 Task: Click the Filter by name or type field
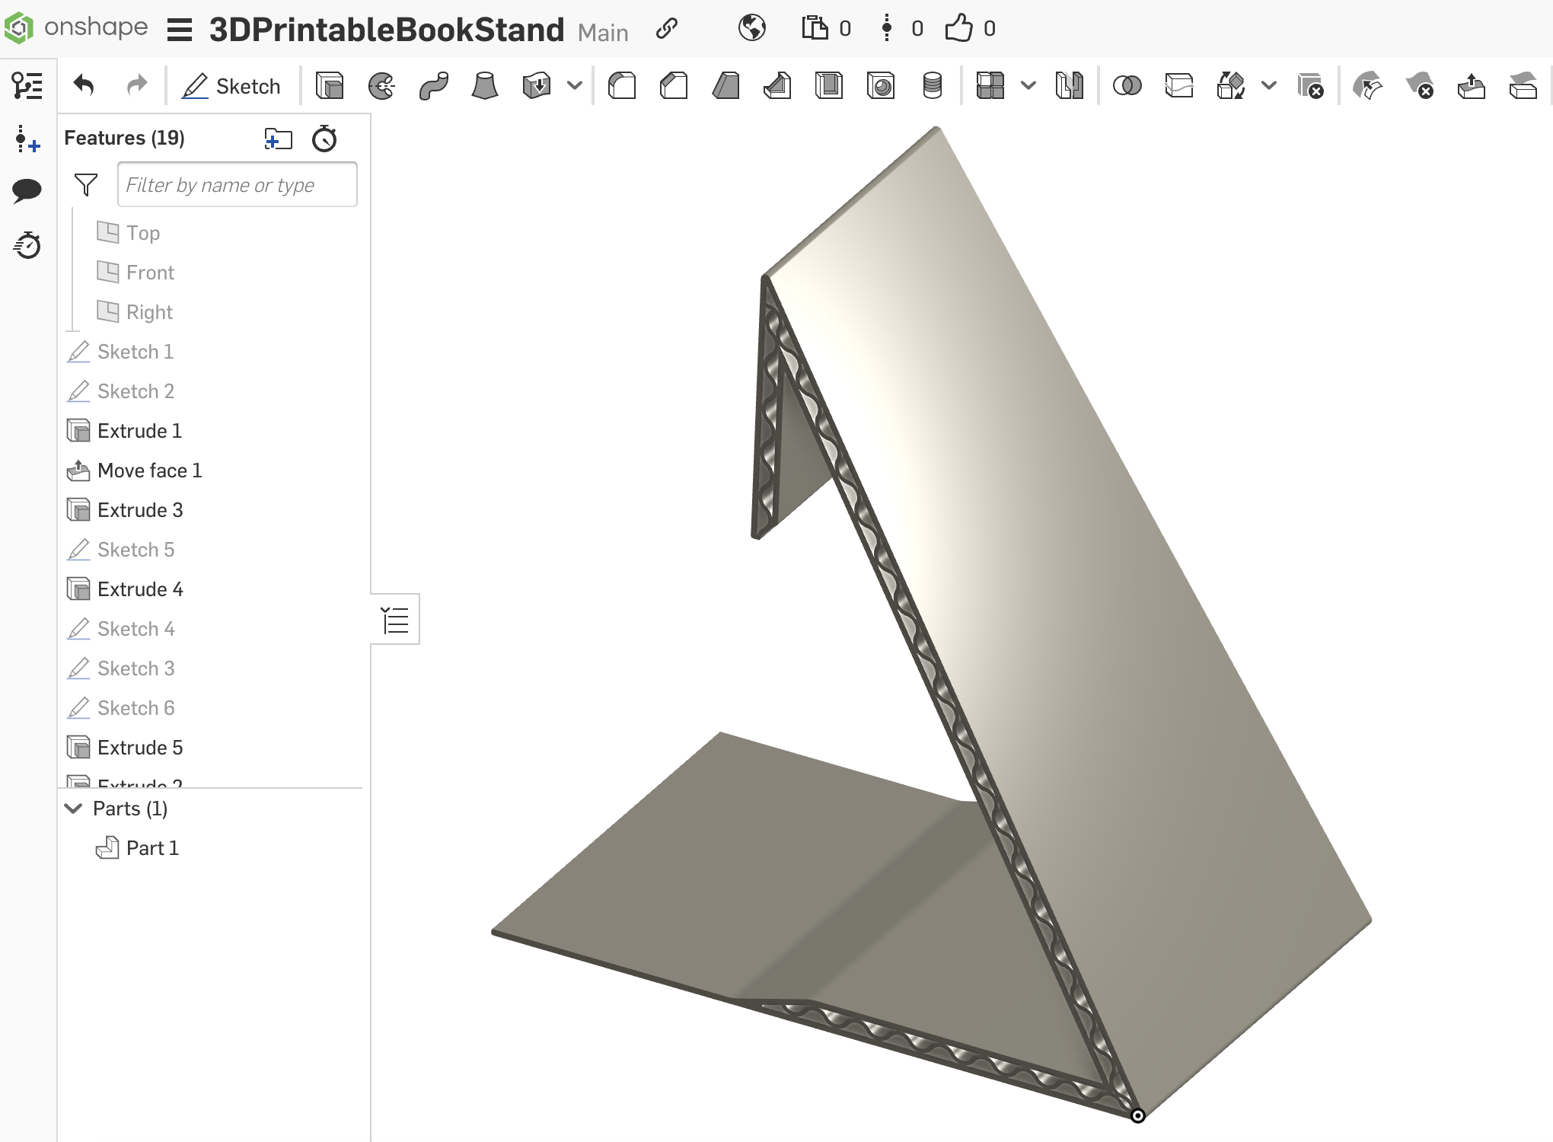point(237,184)
